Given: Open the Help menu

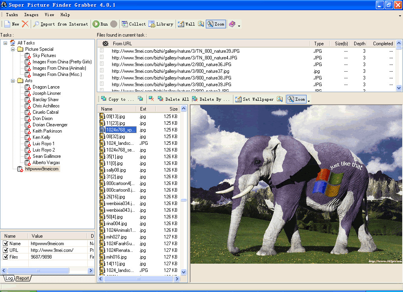Looking at the screenshot, I should coord(65,15).
